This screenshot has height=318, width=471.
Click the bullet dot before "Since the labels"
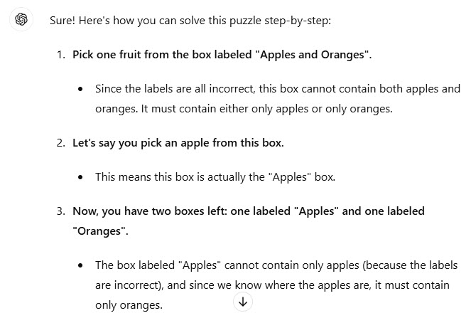click(x=82, y=90)
